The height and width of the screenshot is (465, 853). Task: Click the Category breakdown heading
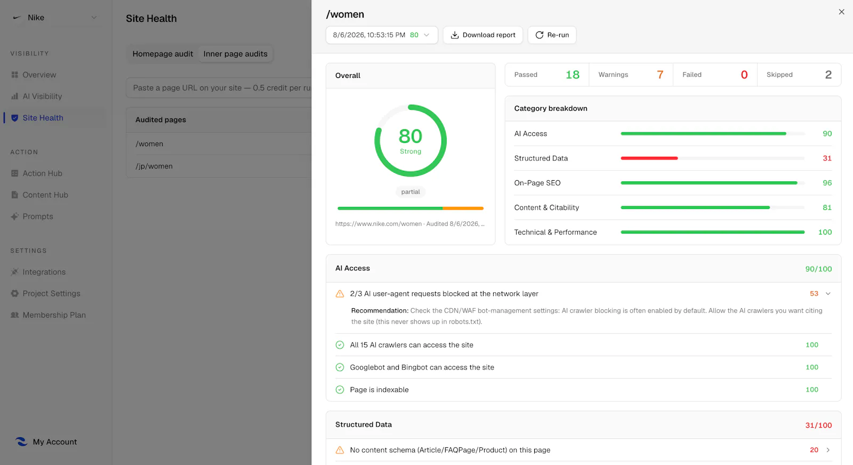551,109
